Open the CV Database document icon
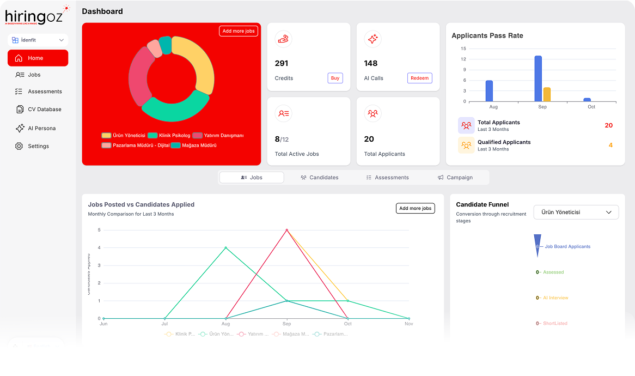635x376 pixels. 20,110
